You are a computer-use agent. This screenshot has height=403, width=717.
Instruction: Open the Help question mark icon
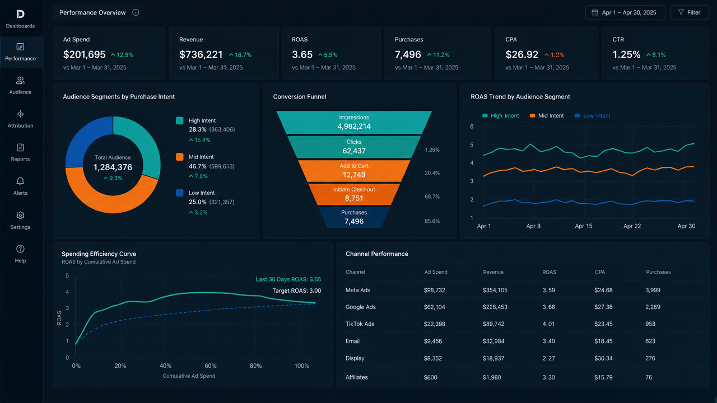pyautogui.click(x=21, y=249)
